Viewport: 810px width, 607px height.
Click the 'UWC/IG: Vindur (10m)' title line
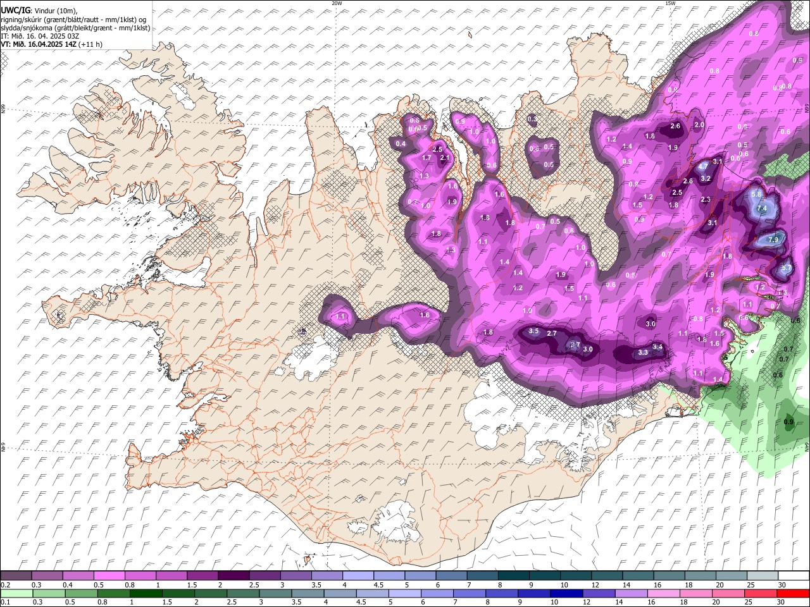pos(39,11)
